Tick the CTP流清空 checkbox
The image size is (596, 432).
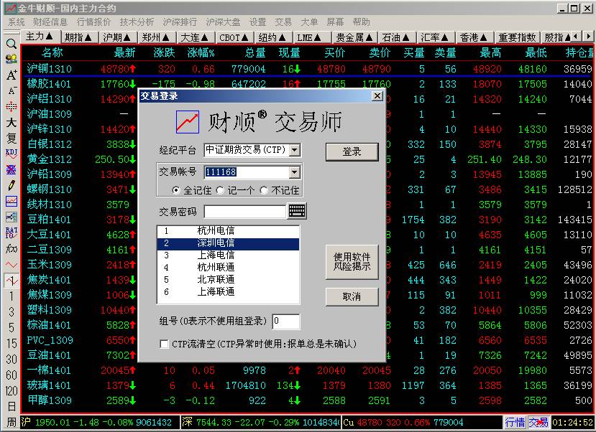pos(164,344)
